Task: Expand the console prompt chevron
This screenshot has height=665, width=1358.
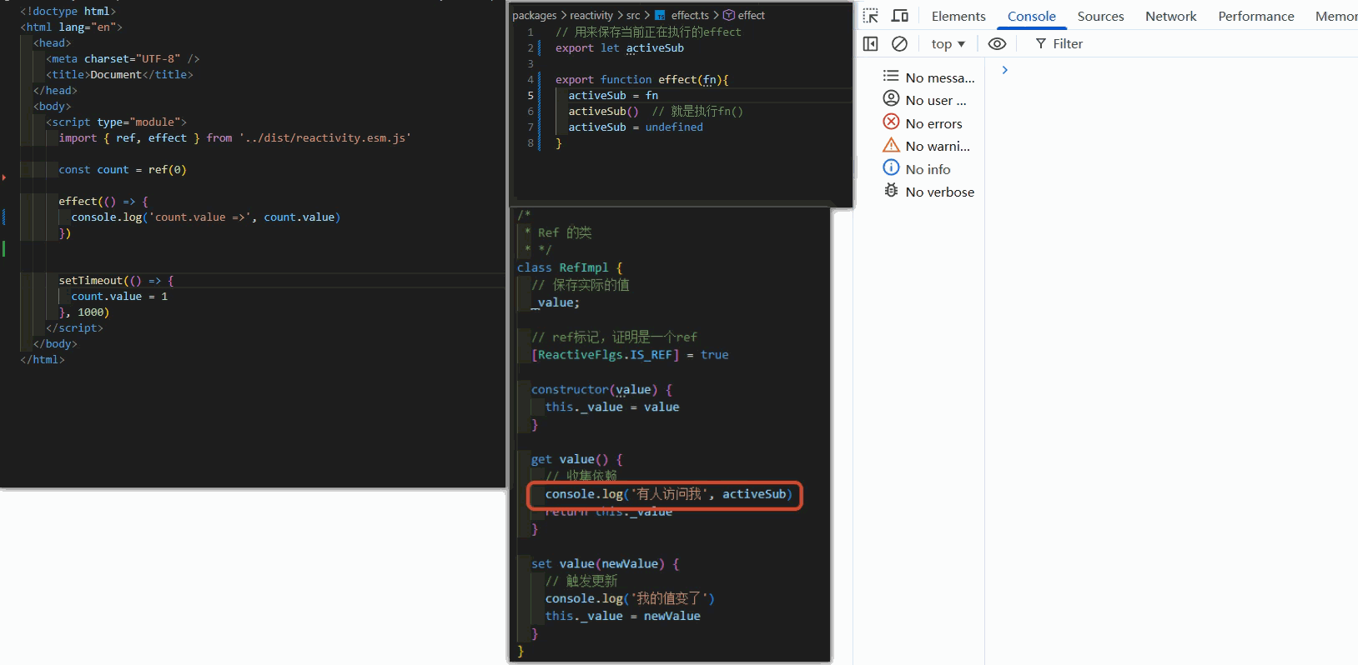Action: coord(1005,70)
